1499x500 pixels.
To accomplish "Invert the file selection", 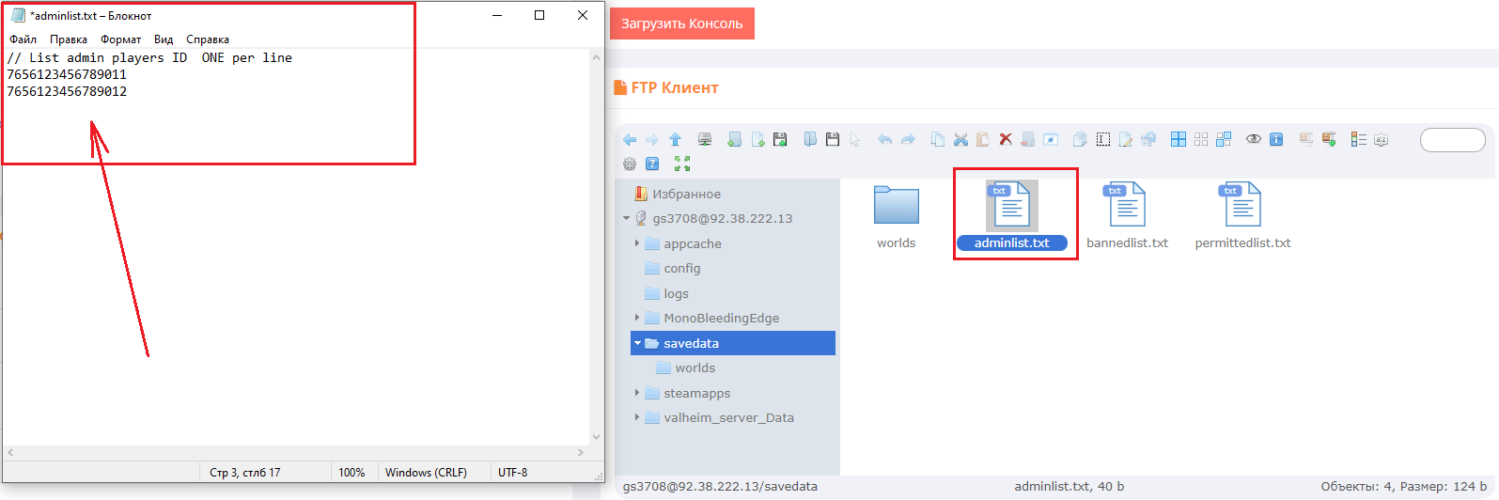I will (1224, 139).
